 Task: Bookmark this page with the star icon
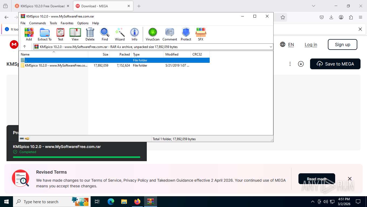click(x=283, y=17)
